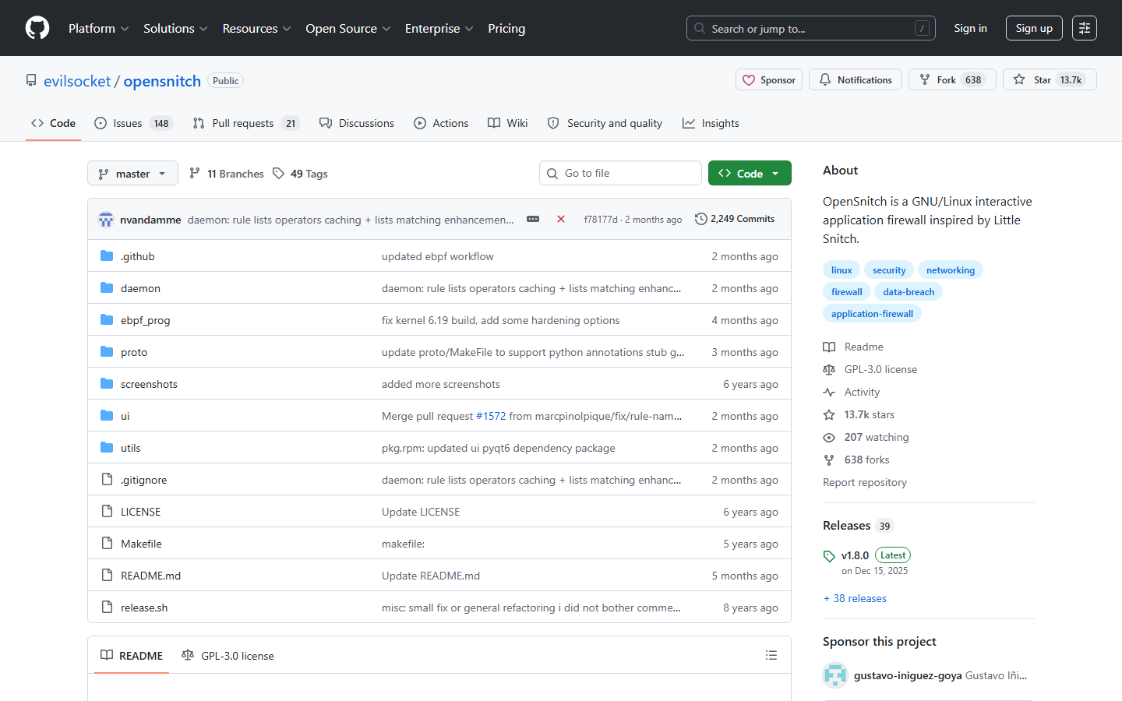Click the failed status X icon on latest commit
The image size is (1122, 701).
click(561, 219)
